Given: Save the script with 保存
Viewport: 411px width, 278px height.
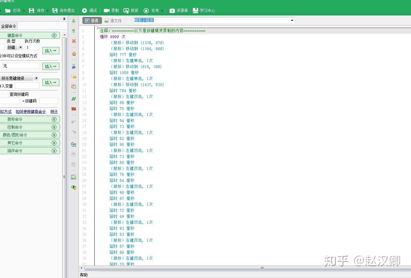Looking at the screenshot, I should (37, 10).
